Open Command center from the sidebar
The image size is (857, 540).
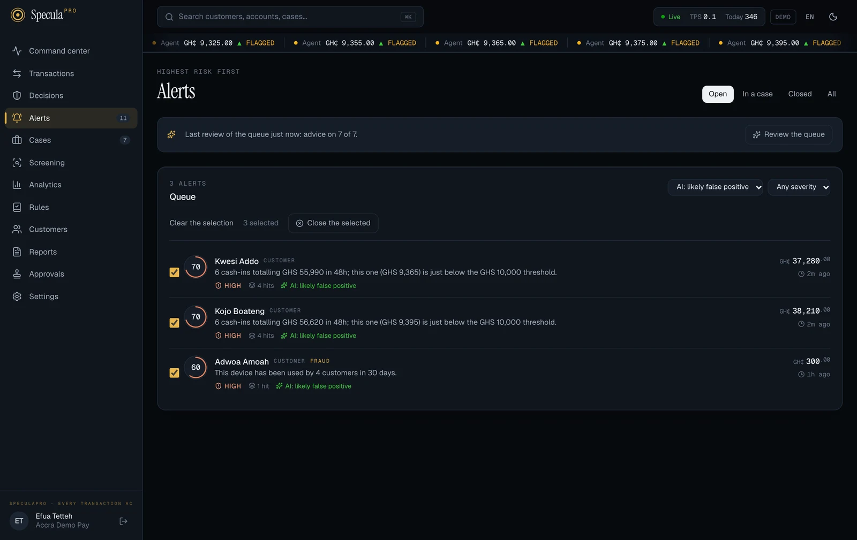(71, 51)
